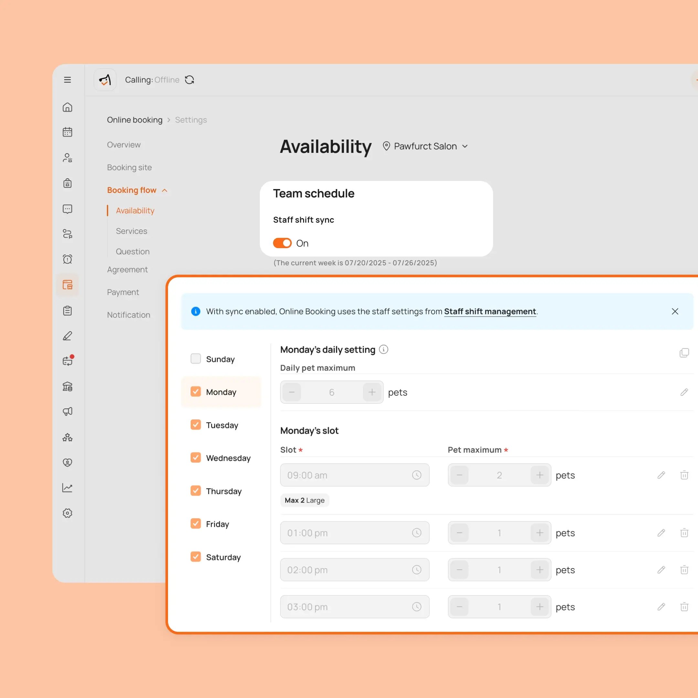Image resolution: width=698 pixels, height=698 pixels.
Task: Open the Messages chat sidebar icon
Action: [68, 209]
